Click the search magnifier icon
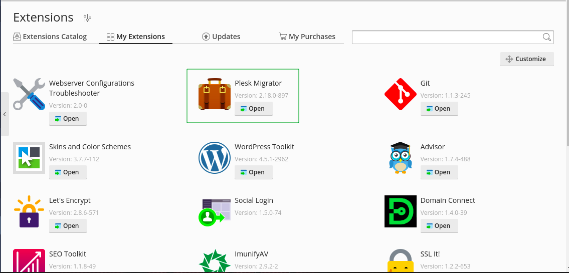 click(547, 37)
